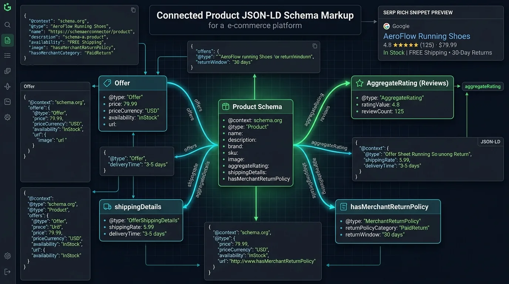Click shippingRate: 5.99 in shippingDetails node
This screenshot has height=284, width=509.
131,227
